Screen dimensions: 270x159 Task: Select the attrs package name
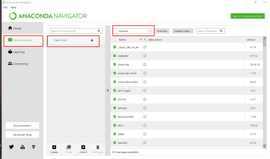120,125
